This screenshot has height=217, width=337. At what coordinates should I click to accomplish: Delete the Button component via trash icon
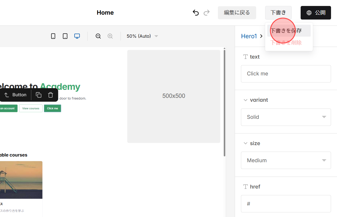coord(50,95)
